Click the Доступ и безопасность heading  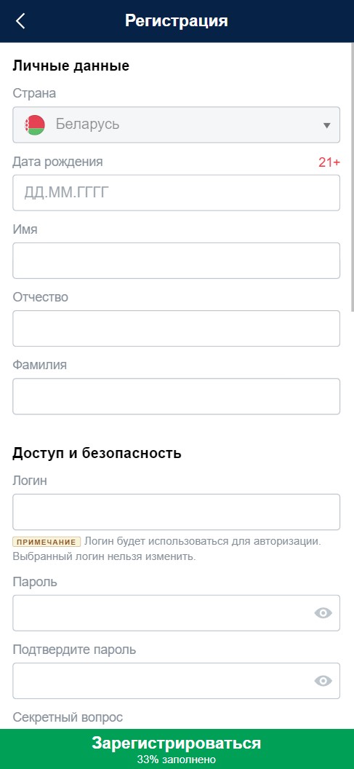click(x=97, y=453)
